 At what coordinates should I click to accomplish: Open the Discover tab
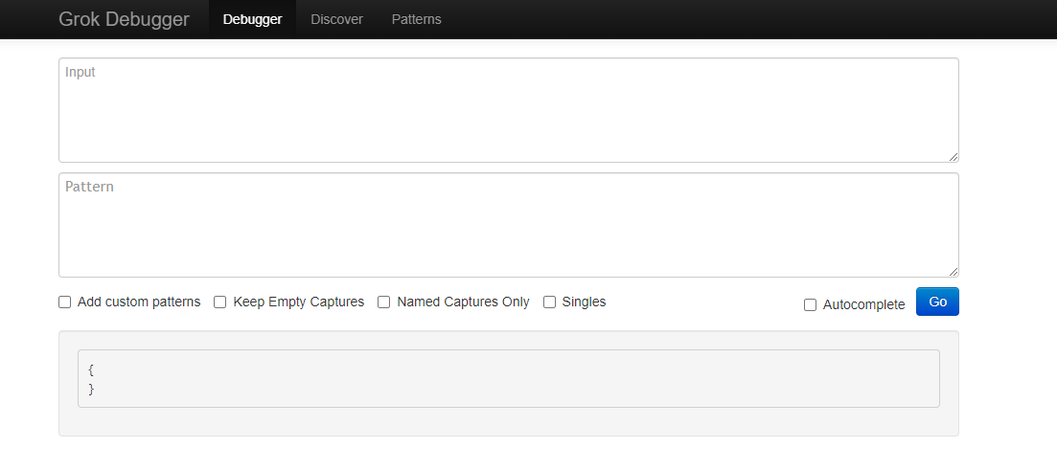pyautogui.click(x=336, y=19)
